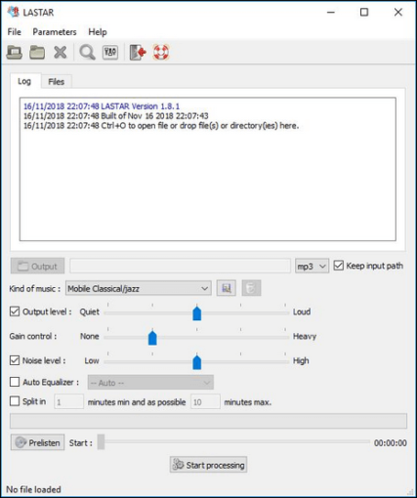Click the remove X toolbar icon
417x498 pixels.
click(61, 53)
